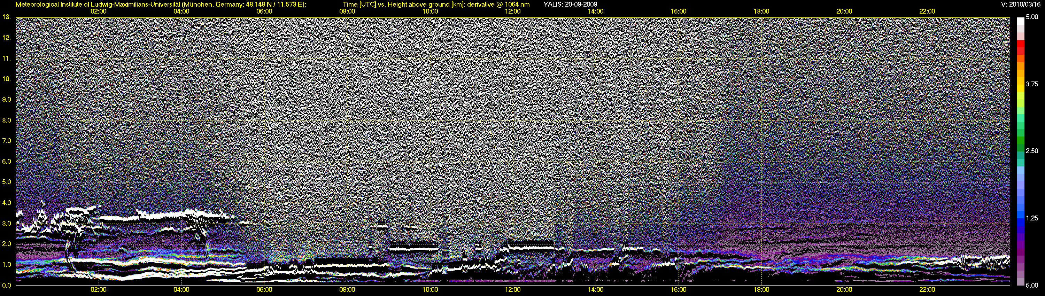Click the YALIS: 20-09-2009 date title
Screen dimensions: 1045x296
click(570, 5)
